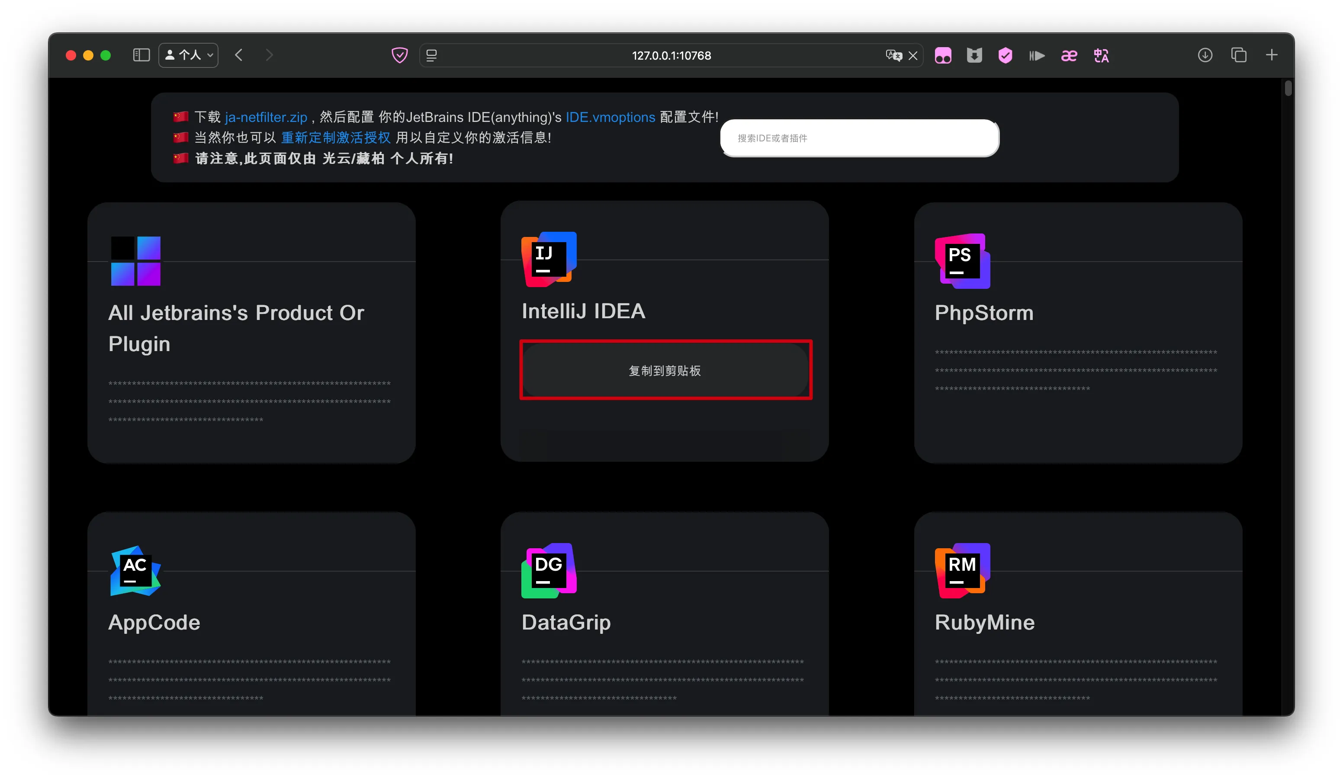Go back with the back arrow
The image size is (1343, 780).
click(x=239, y=55)
